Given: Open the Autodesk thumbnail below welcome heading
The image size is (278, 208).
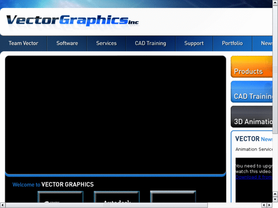Looking at the screenshot, I should click(117, 197).
